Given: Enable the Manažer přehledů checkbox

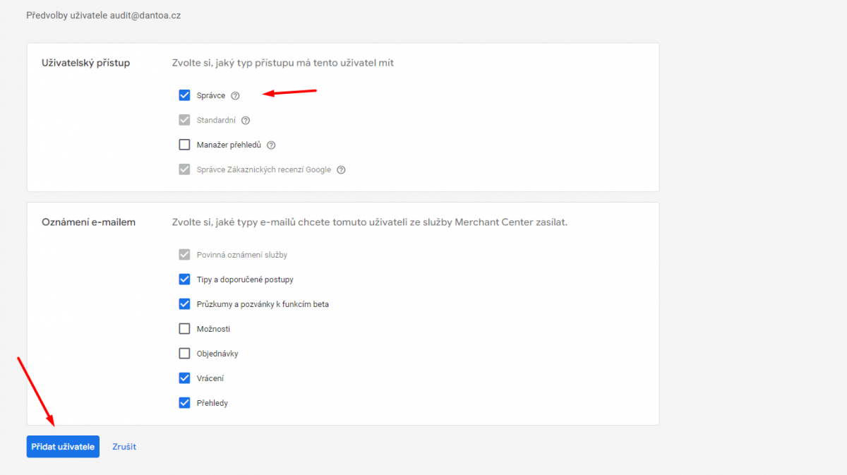Looking at the screenshot, I should (x=185, y=145).
